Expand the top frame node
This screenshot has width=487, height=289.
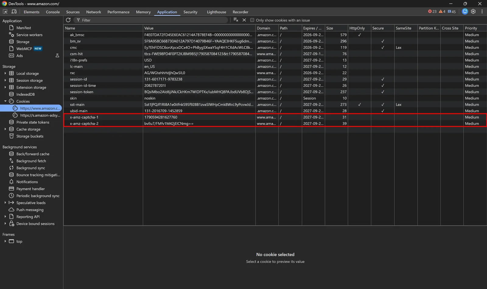[x=5, y=241]
